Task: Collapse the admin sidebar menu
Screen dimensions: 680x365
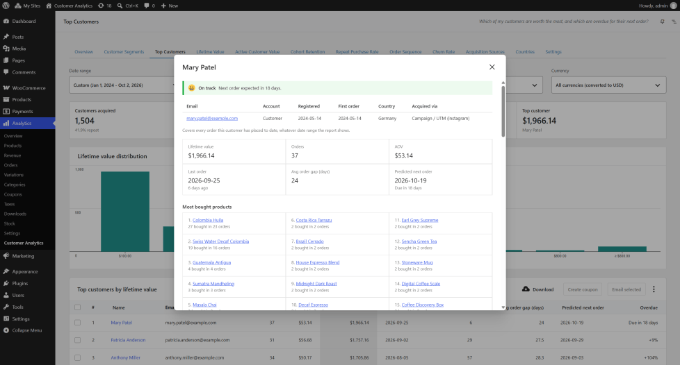Action: 27,330
